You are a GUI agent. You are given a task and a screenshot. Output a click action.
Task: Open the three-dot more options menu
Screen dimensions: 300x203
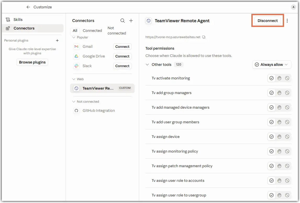click(x=287, y=21)
